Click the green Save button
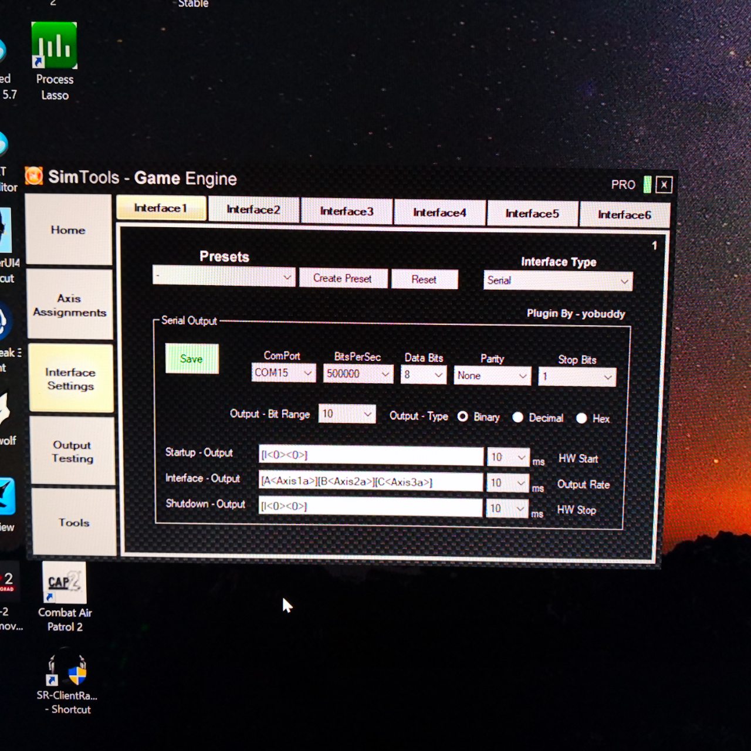This screenshot has height=751, width=751. click(x=191, y=358)
